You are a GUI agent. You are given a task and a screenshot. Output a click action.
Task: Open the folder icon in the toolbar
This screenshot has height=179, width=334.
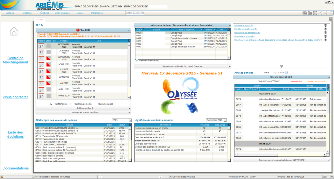click(x=310, y=13)
